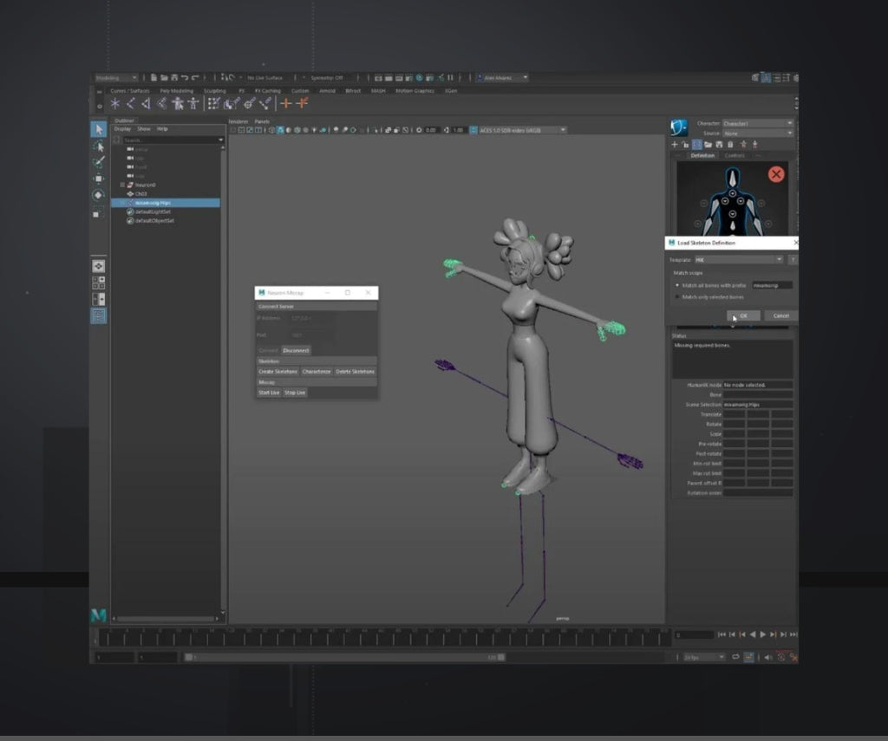This screenshot has width=888, height=741.
Task: Select the Paint Selection tool
Action: (99, 162)
